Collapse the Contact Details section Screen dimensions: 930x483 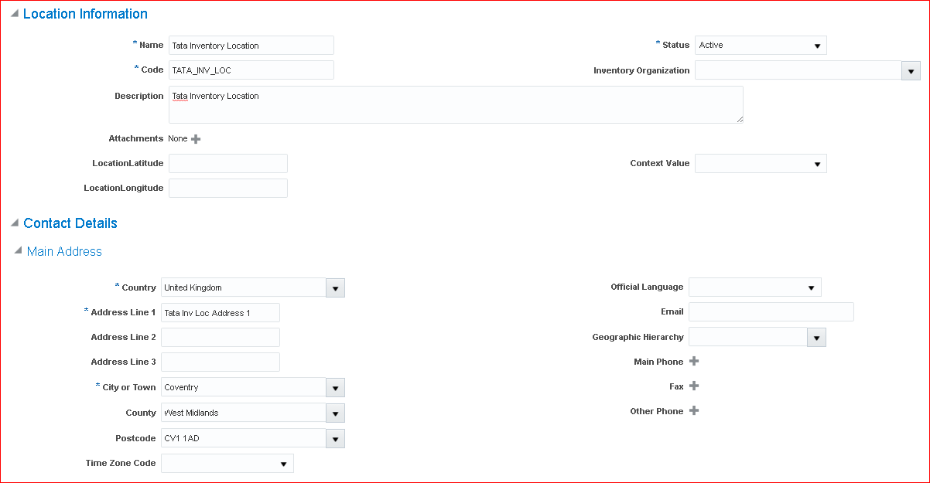tap(15, 223)
